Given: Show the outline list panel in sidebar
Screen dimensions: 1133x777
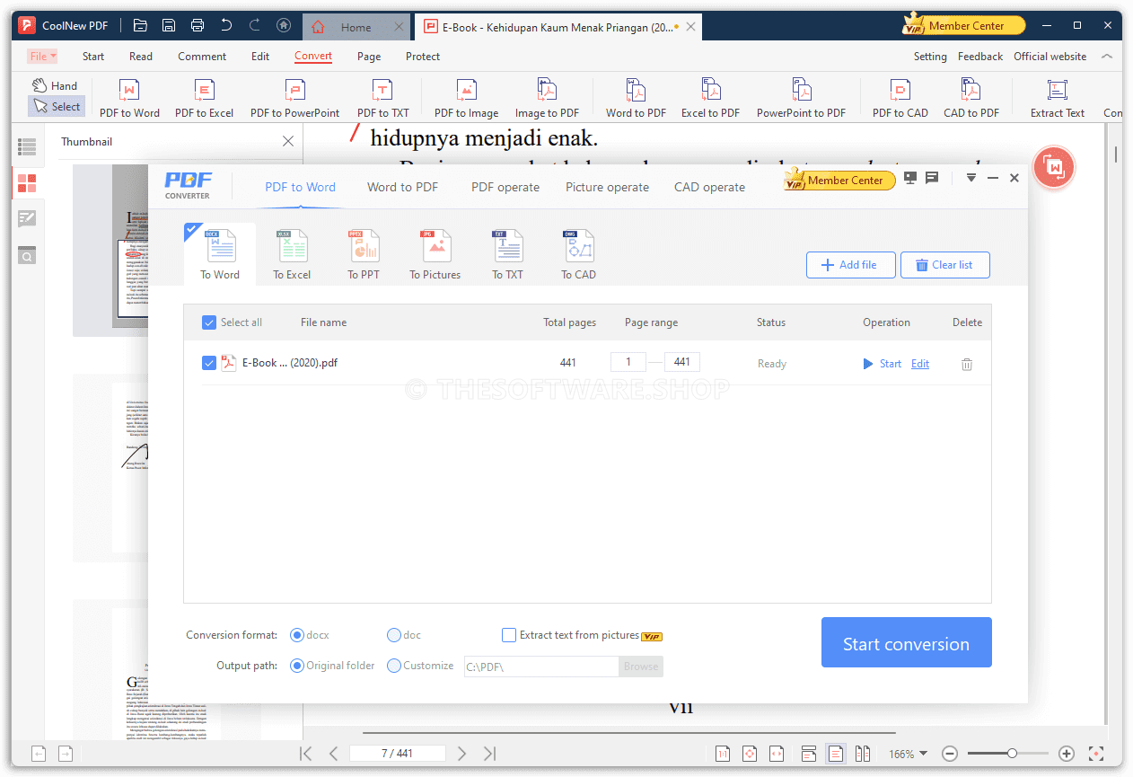Looking at the screenshot, I should tap(27, 146).
